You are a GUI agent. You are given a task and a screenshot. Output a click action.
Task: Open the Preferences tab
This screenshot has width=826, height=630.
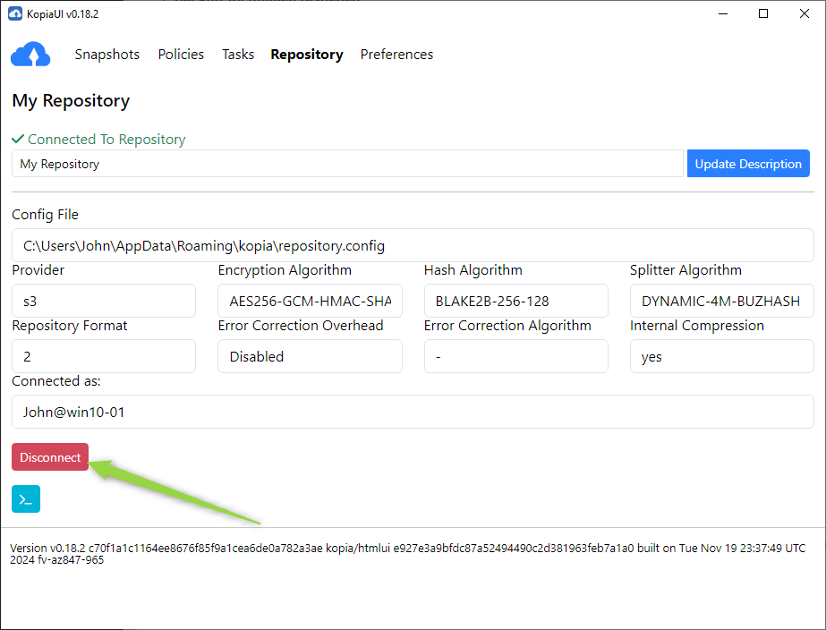[396, 55]
